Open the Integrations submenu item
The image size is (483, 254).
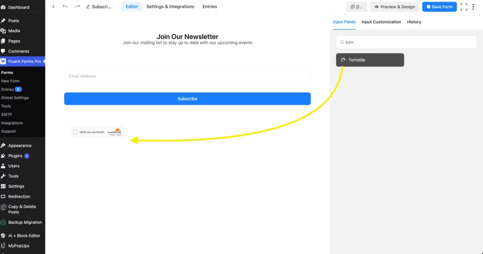pos(12,123)
